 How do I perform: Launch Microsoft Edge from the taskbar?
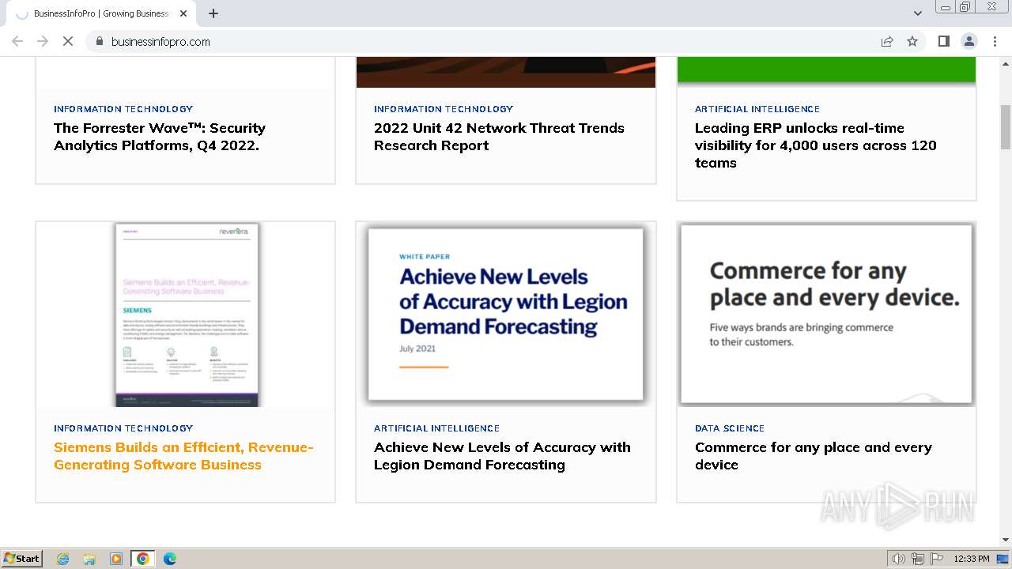tap(169, 559)
